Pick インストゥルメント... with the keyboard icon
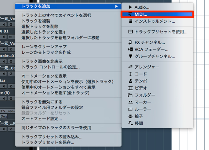 point(157,21)
